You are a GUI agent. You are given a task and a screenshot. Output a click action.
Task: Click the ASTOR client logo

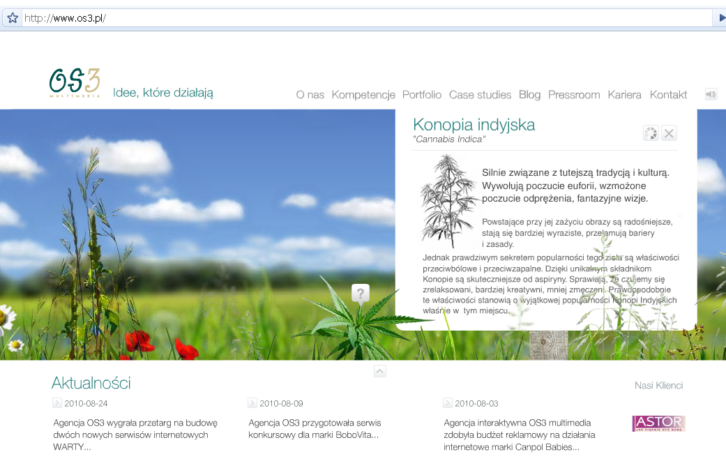[658, 423]
